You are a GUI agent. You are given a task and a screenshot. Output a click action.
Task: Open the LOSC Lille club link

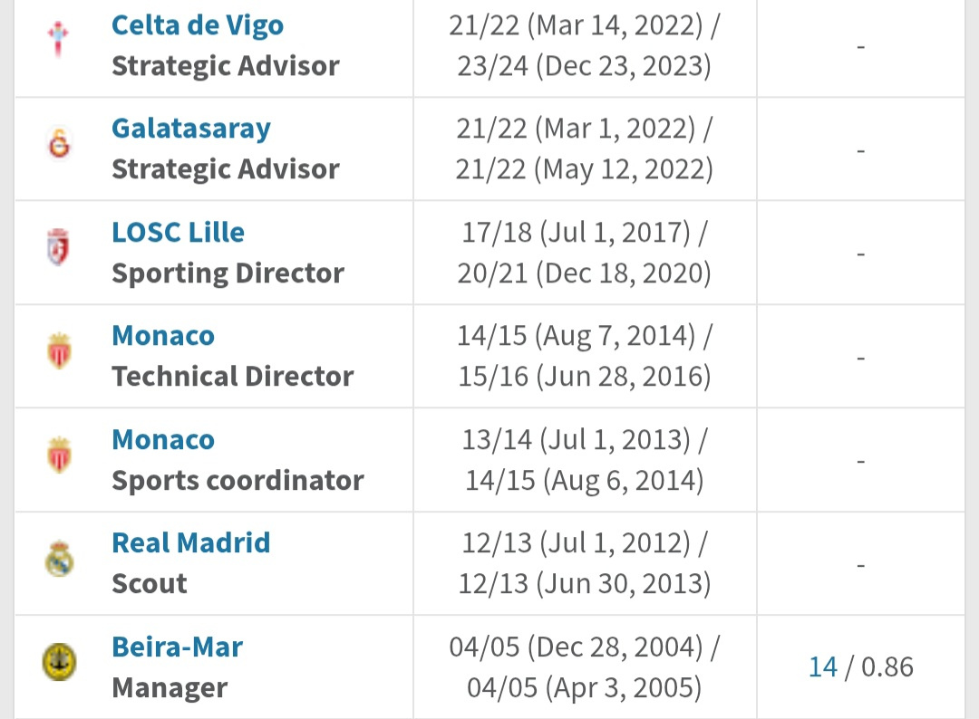click(178, 233)
